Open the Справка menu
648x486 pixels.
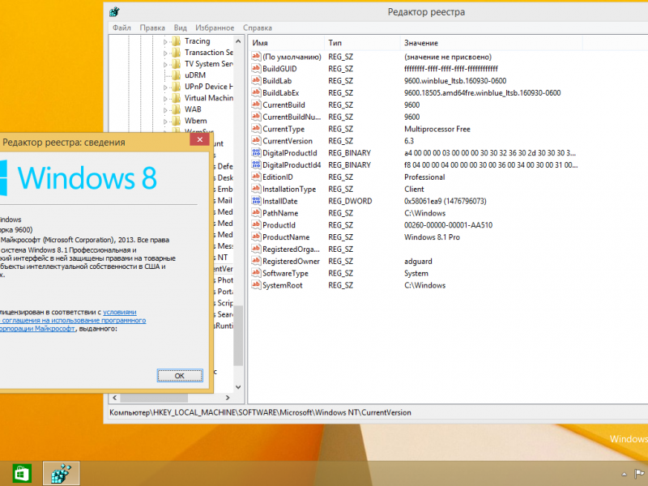pos(258,28)
